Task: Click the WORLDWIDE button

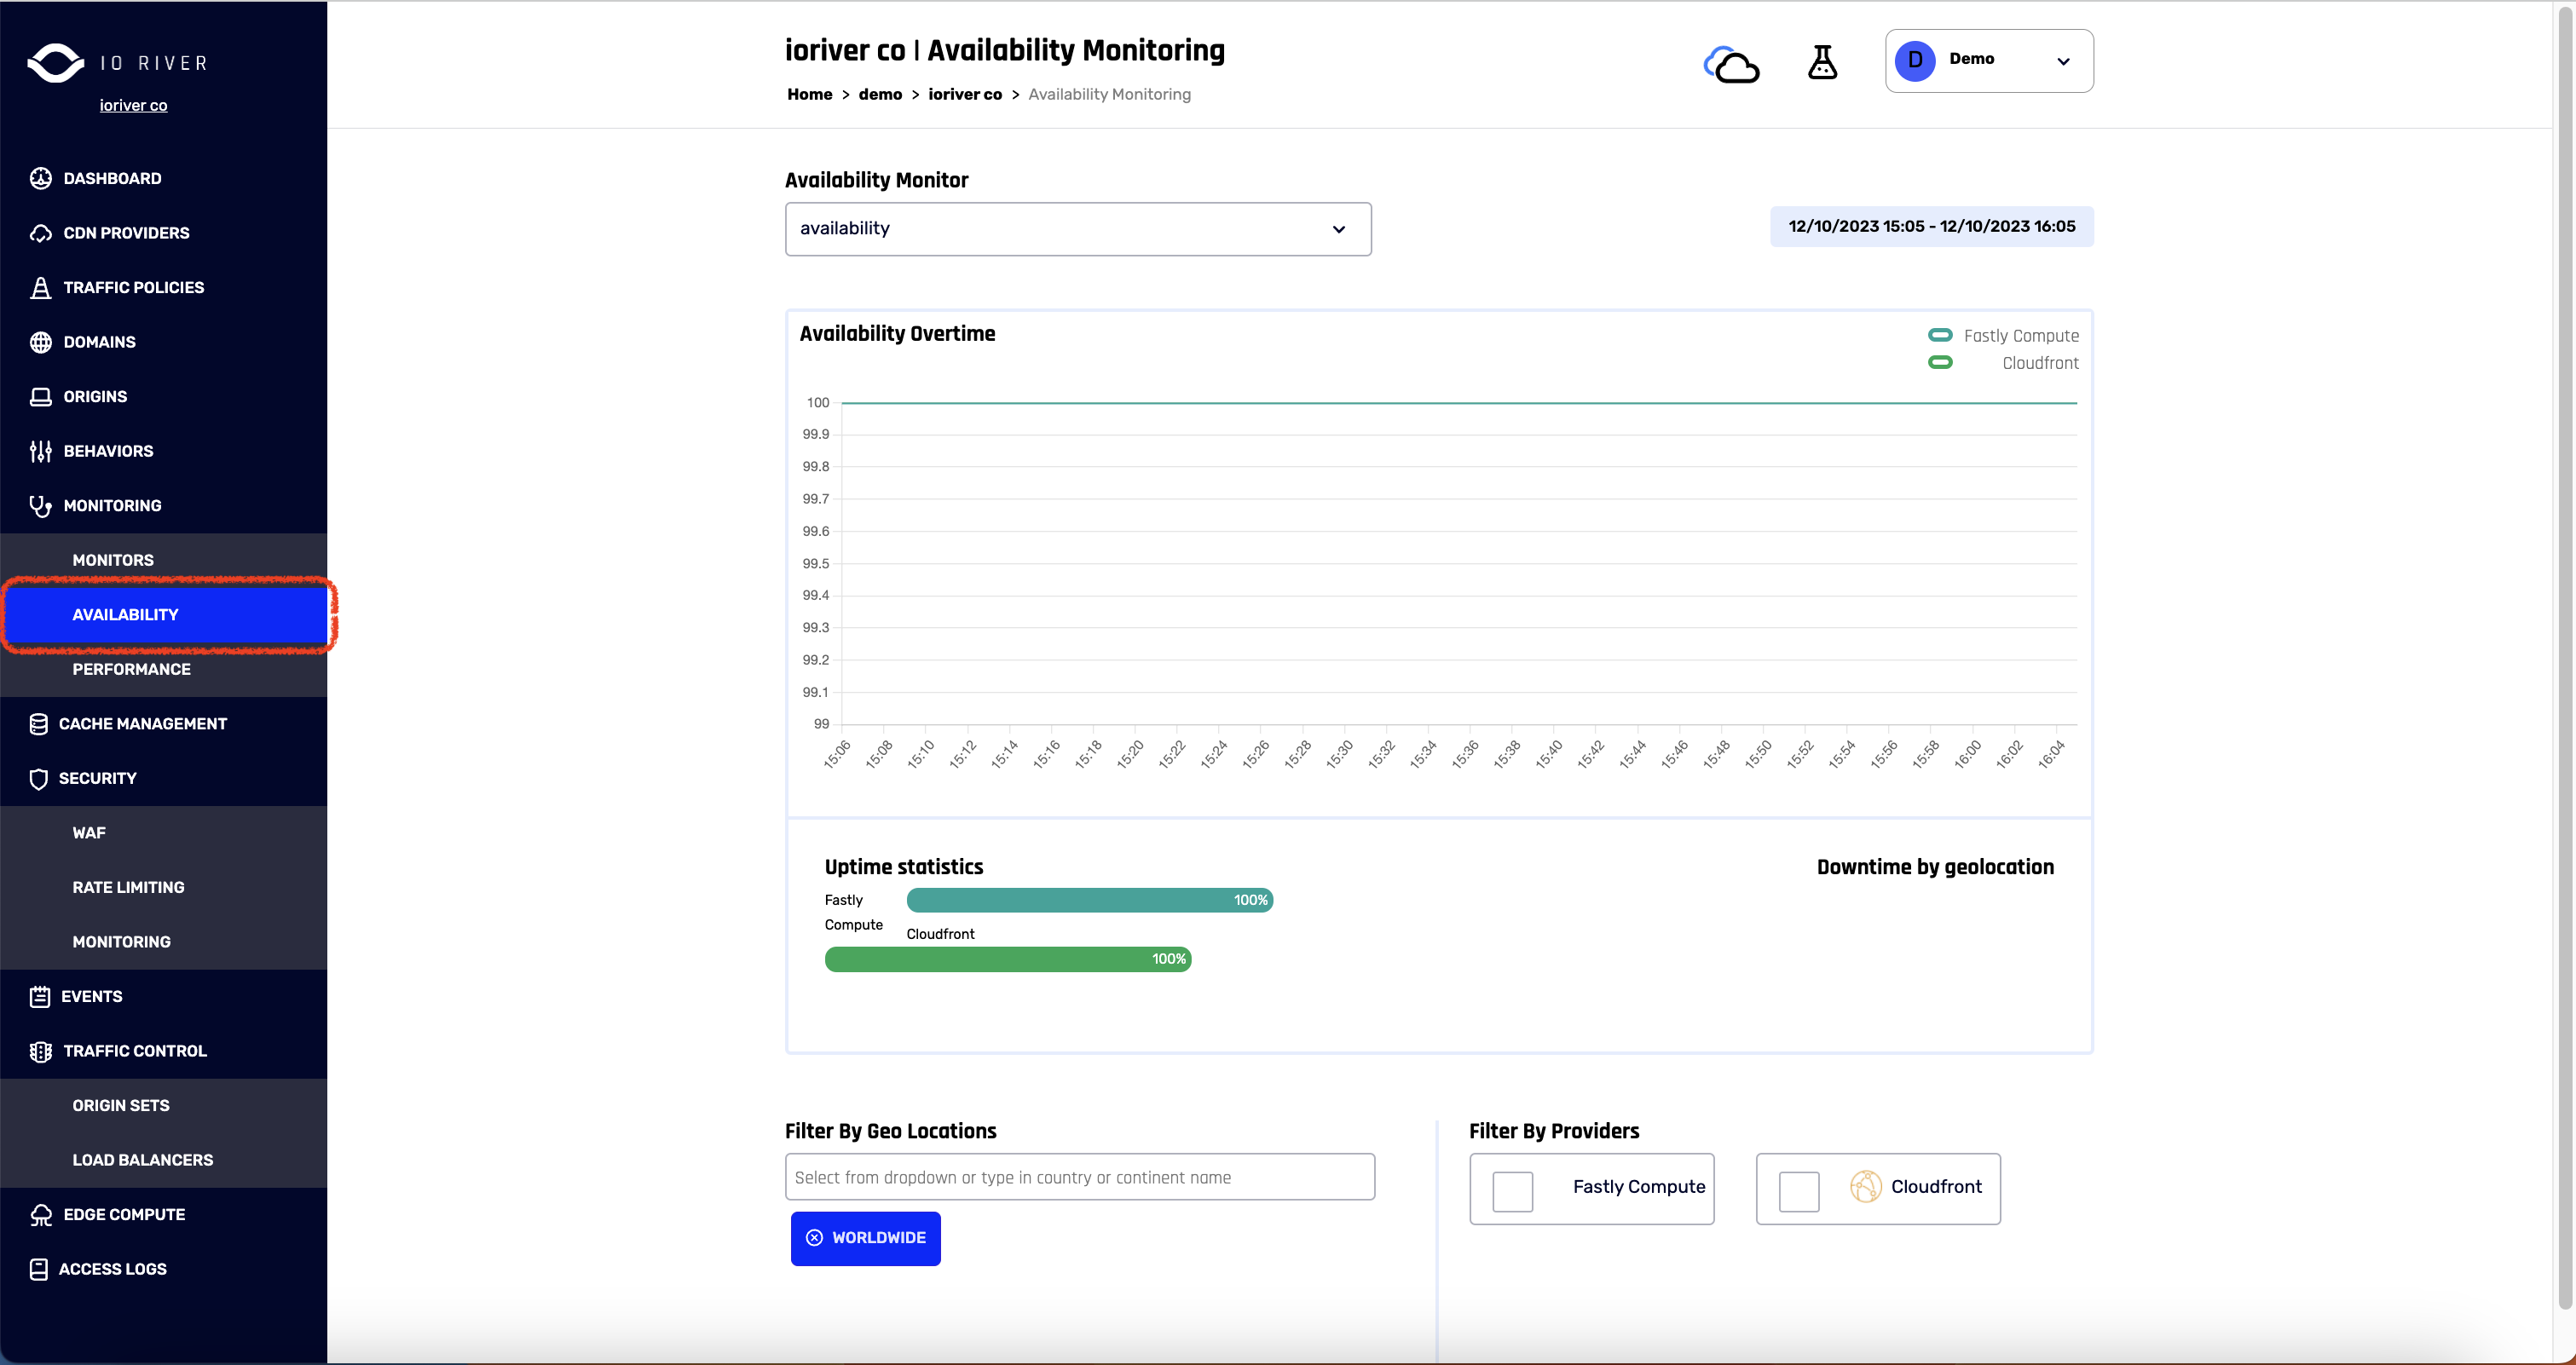Action: click(x=867, y=1237)
